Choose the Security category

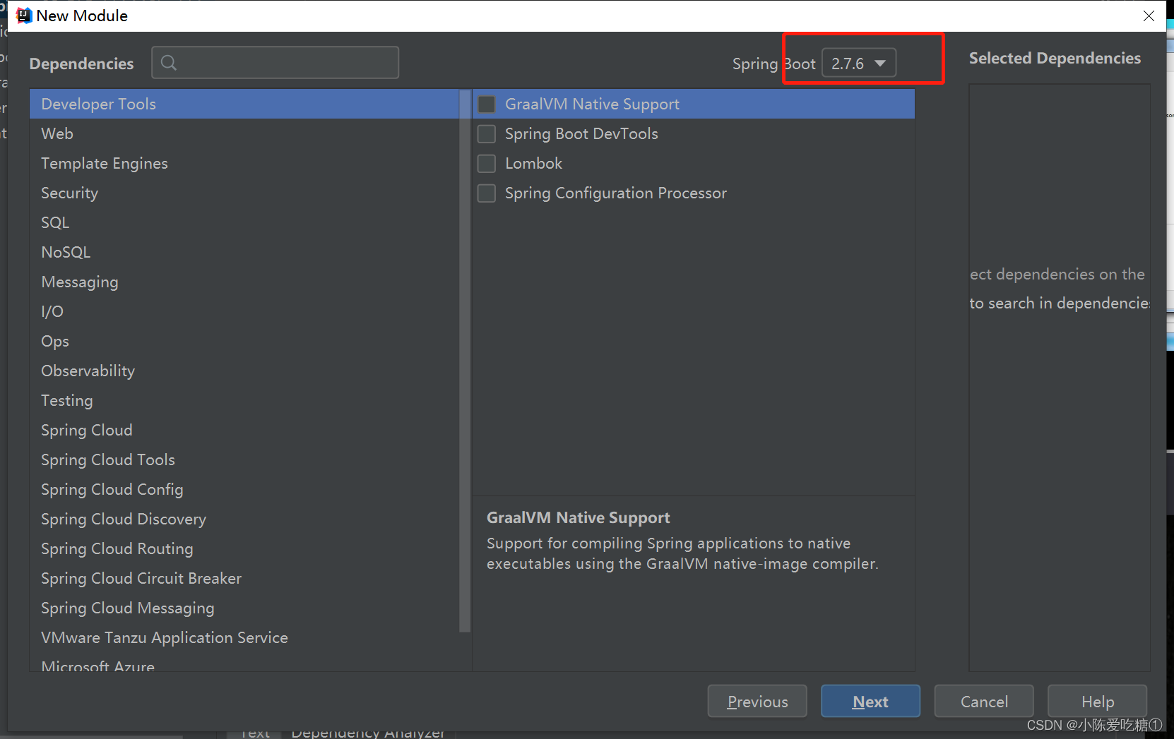(244, 193)
